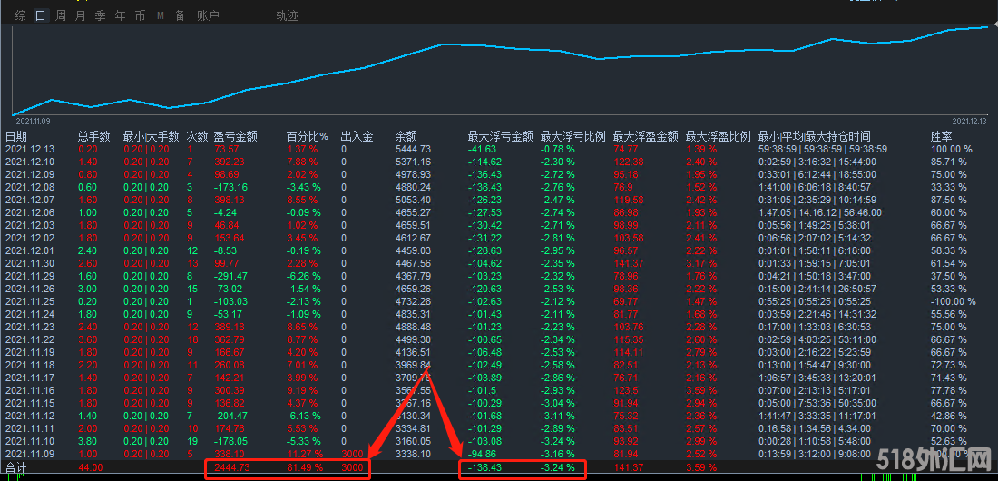Sort by the 日期 column header

(x=16, y=136)
